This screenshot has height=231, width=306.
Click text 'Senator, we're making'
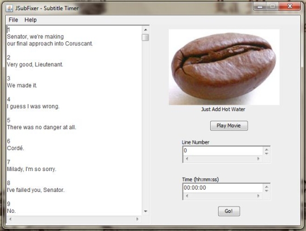(35, 37)
